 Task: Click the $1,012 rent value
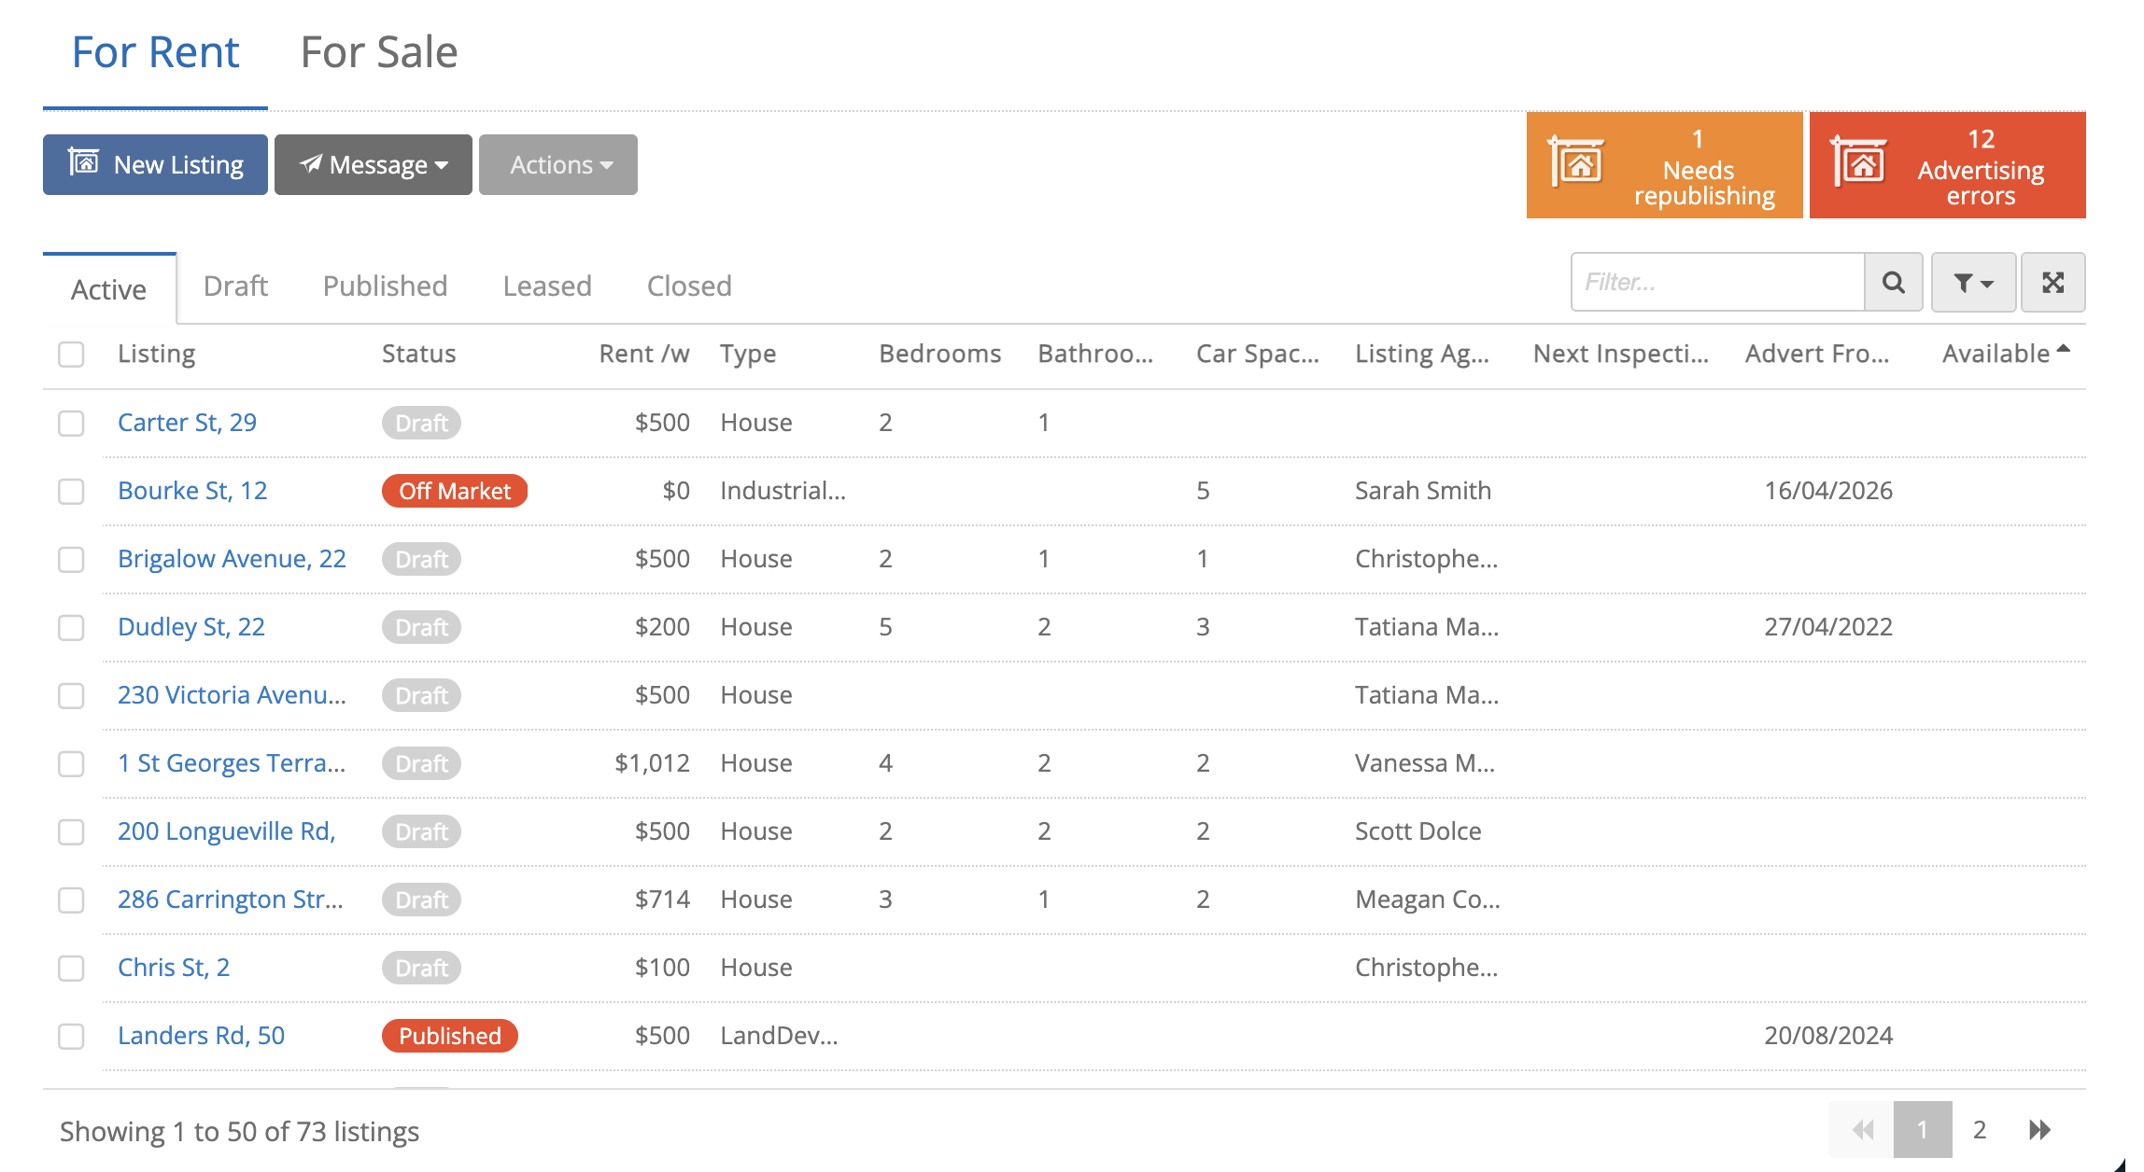pyautogui.click(x=652, y=763)
